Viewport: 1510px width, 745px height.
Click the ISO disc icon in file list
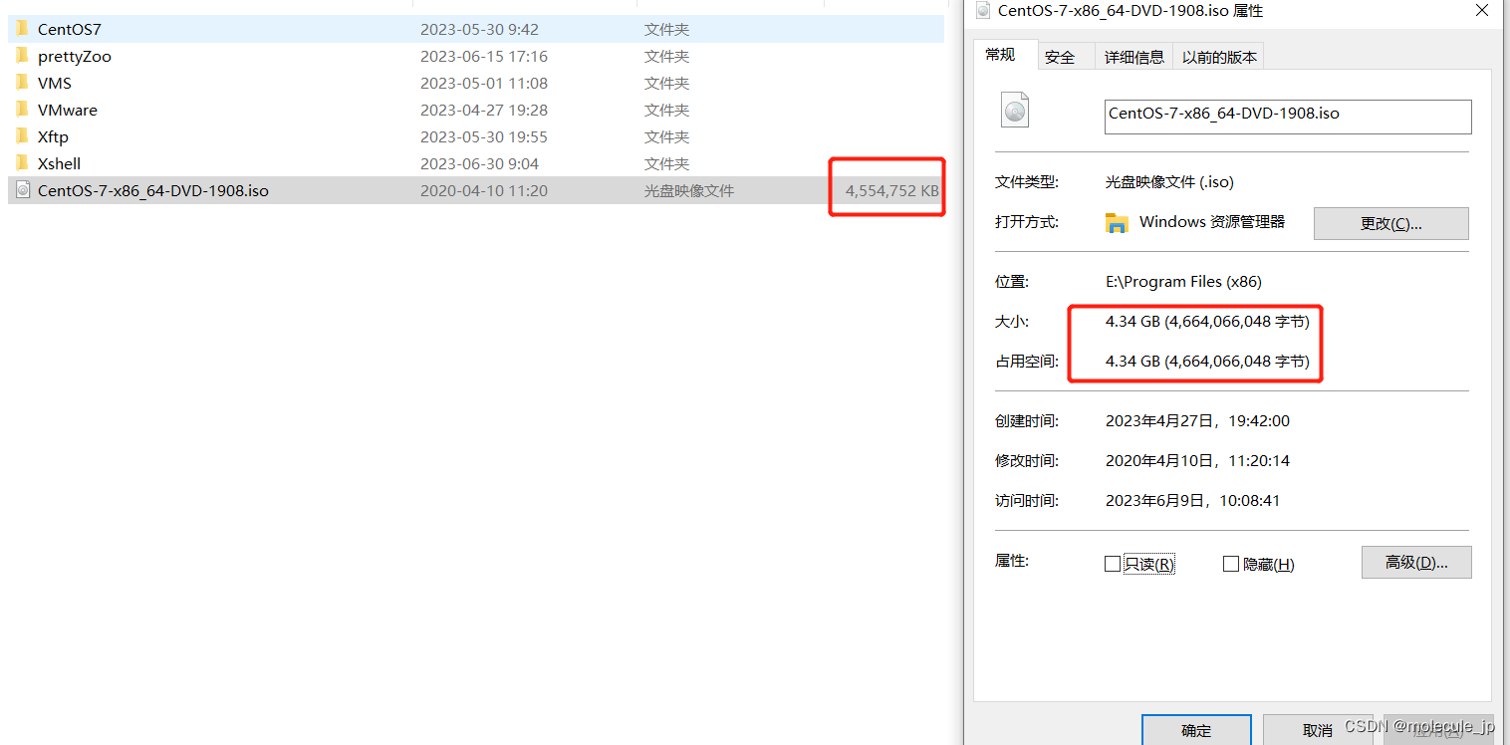tap(22, 190)
